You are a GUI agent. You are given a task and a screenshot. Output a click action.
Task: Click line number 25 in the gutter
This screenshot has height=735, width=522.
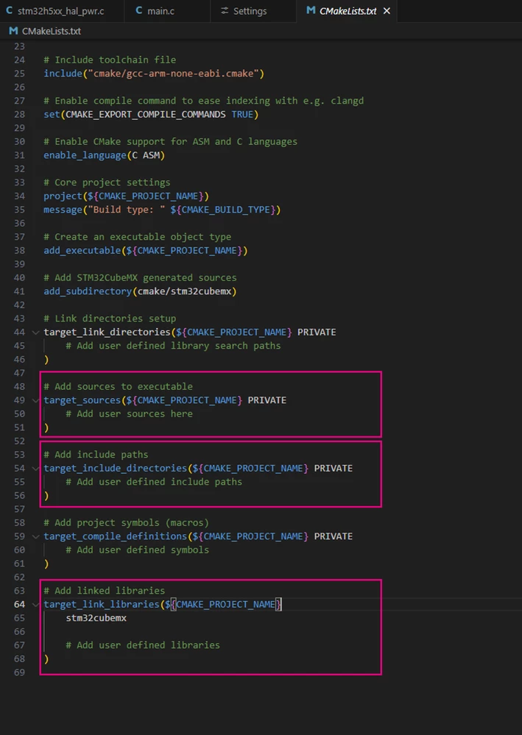tap(19, 74)
